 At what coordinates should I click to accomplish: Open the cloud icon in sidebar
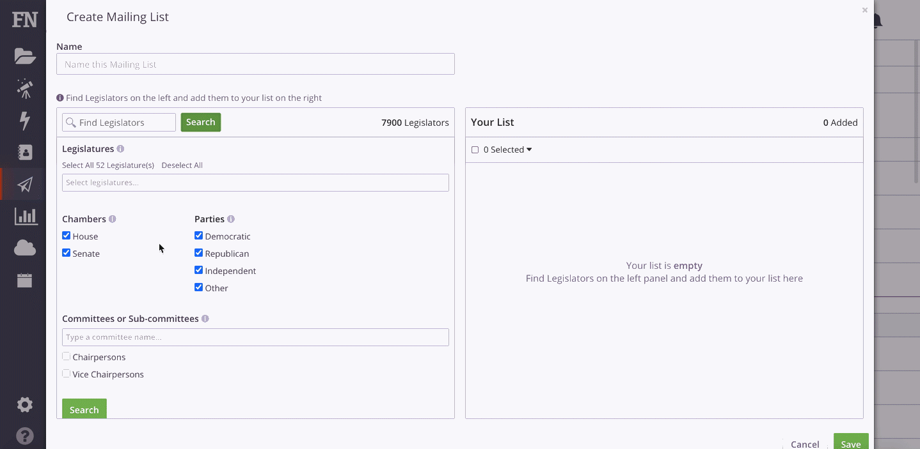25,248
